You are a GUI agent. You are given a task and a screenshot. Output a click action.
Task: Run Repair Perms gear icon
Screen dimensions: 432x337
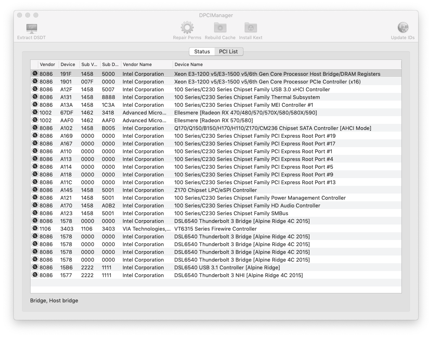point(187,28)
